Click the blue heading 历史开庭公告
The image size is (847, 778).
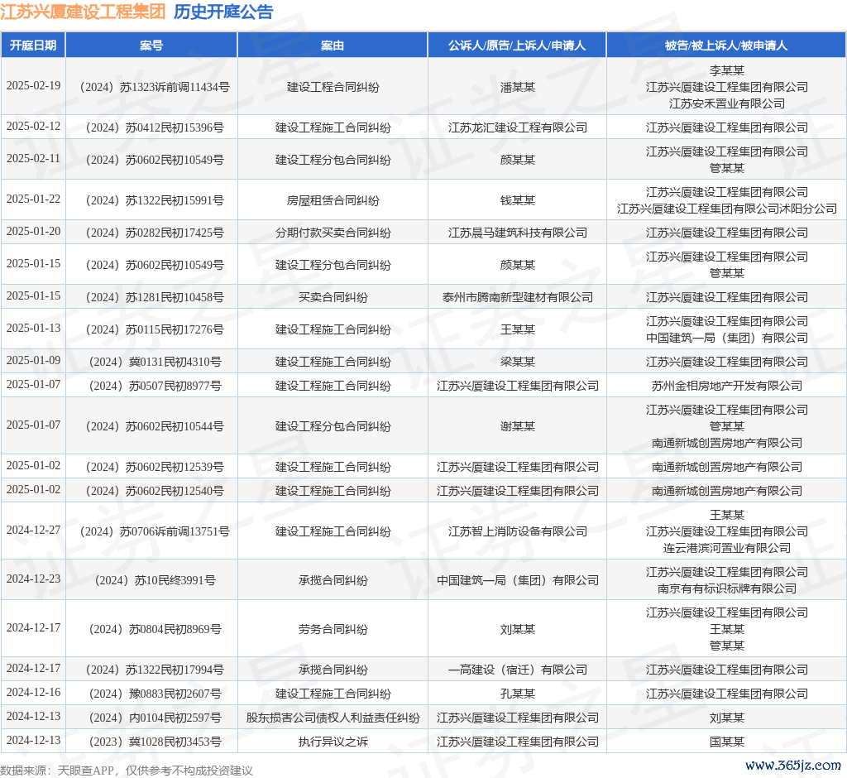223,12
